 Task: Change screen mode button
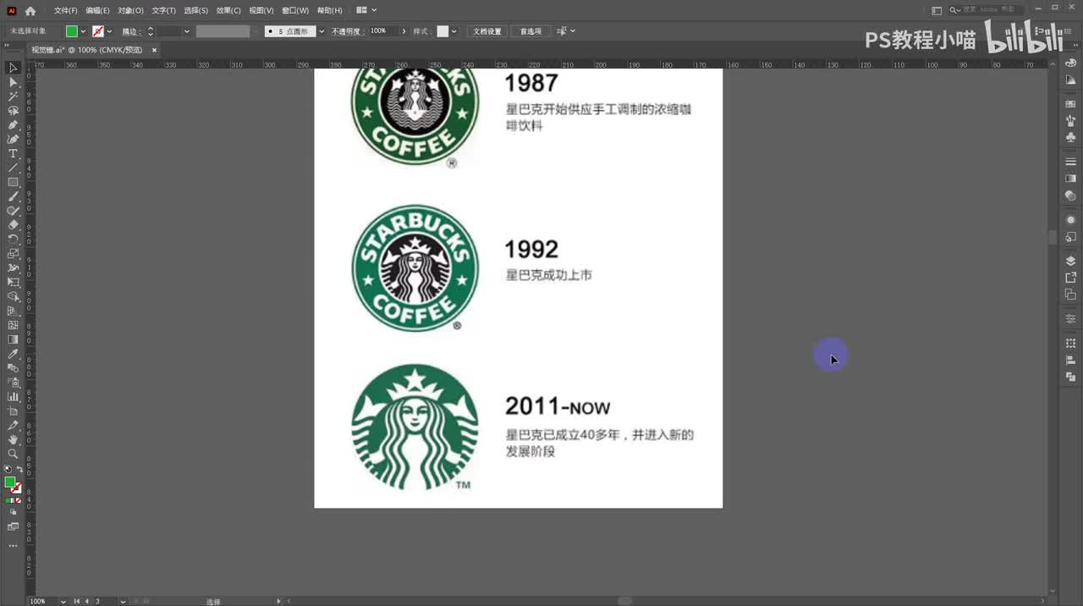coord(13,526)
